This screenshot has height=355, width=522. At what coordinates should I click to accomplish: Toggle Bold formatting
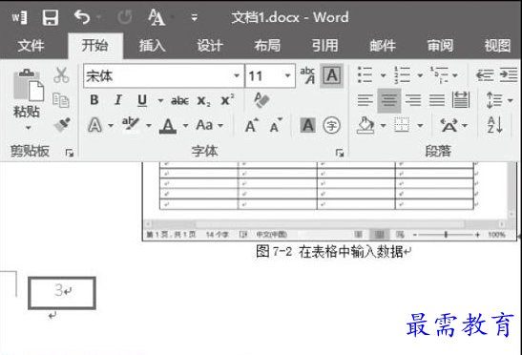tap(94, 100)
